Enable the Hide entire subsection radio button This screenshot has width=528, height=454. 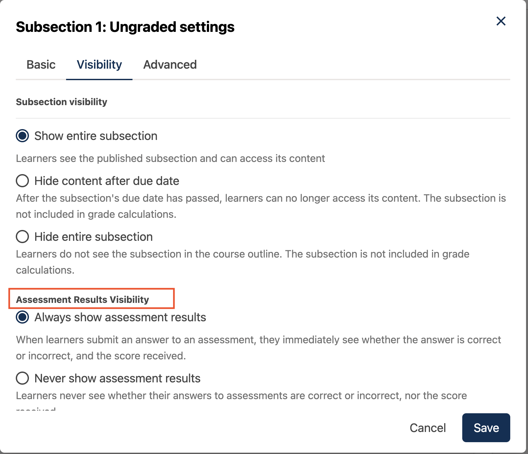point(22,237)
